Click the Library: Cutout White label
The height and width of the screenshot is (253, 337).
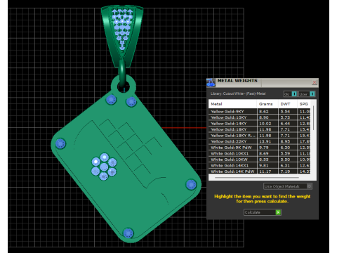[238, 93]
